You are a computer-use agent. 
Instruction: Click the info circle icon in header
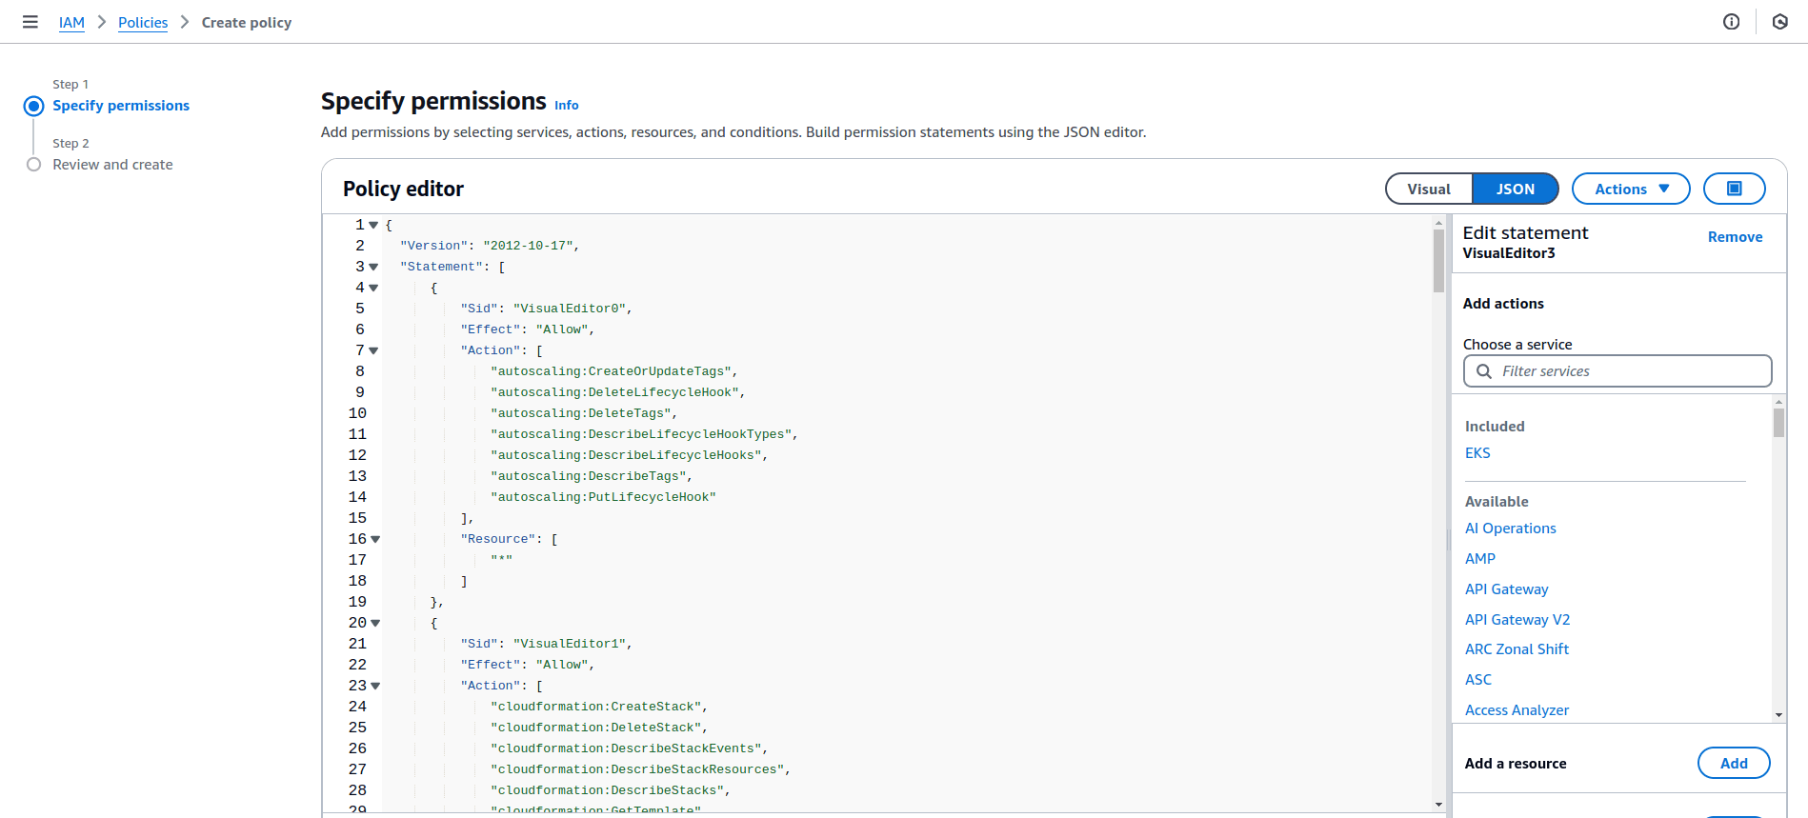point(1732,22)
